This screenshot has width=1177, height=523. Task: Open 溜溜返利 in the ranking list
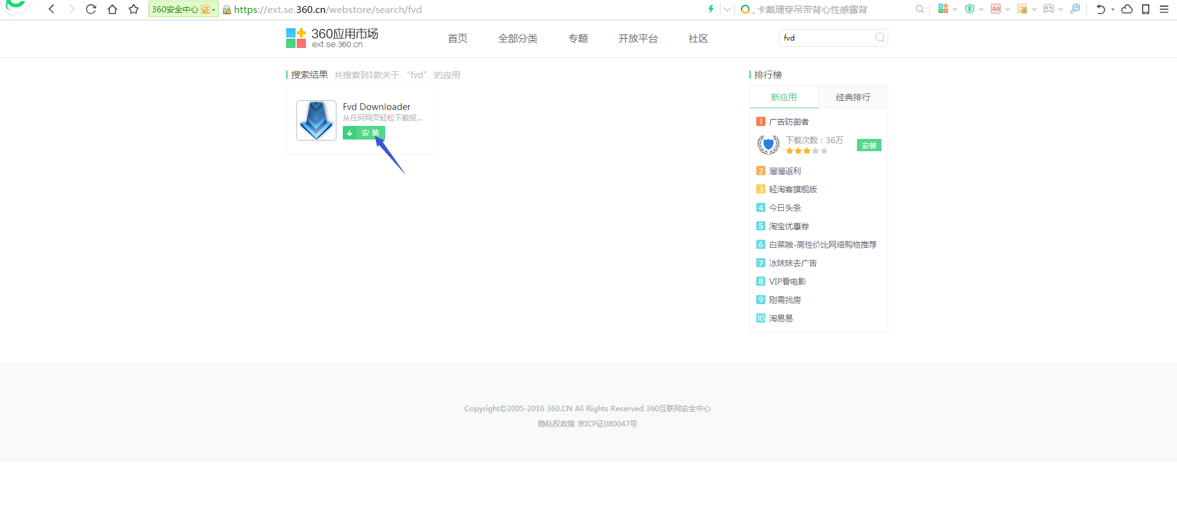[785, 171]
